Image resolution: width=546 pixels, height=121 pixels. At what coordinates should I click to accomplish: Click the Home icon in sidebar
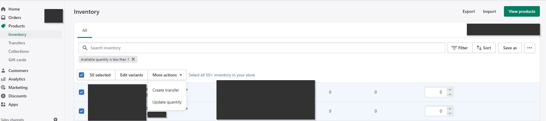[x=4, y=9]
